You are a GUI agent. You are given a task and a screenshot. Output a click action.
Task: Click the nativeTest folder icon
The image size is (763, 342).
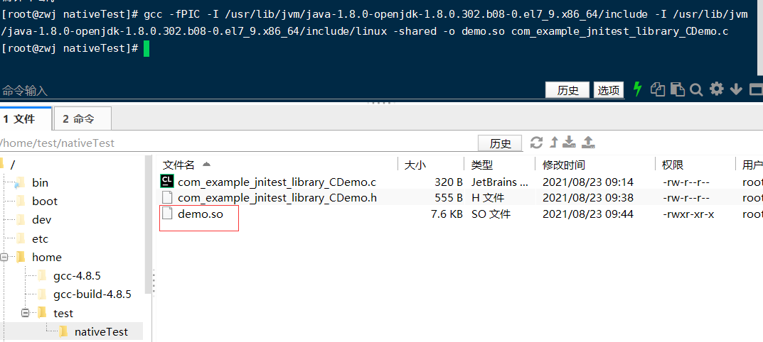click(x=63, y=332)
